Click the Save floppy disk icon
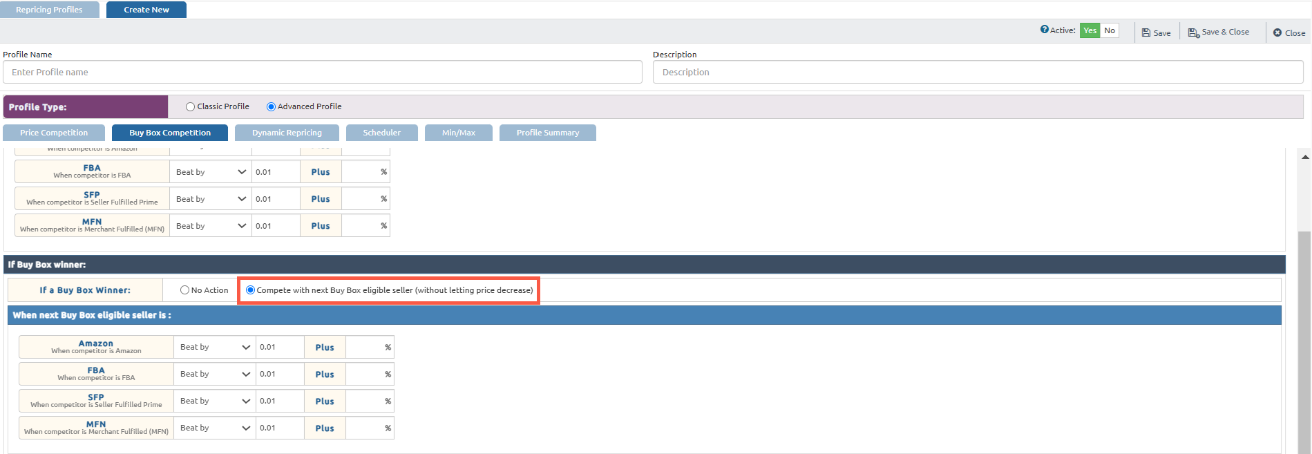The width and height of the screenshot is (1312, 454). pos(1145,32)
